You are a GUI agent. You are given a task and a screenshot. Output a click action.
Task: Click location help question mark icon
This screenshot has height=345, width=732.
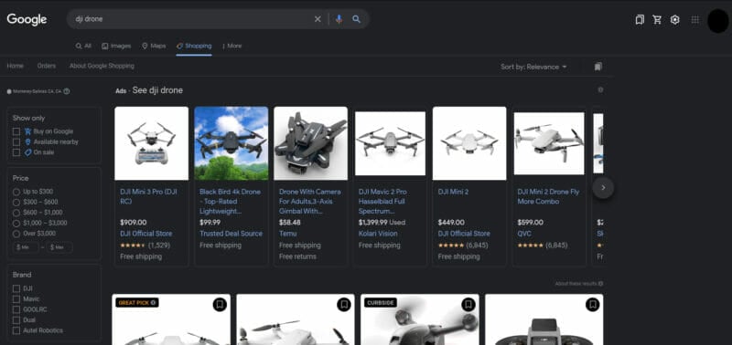pyautogui.click(x=66, y=91)
